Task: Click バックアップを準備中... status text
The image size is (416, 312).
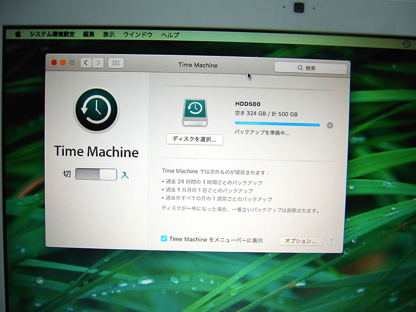Action: pyautogui.click(x=262, y=133)
